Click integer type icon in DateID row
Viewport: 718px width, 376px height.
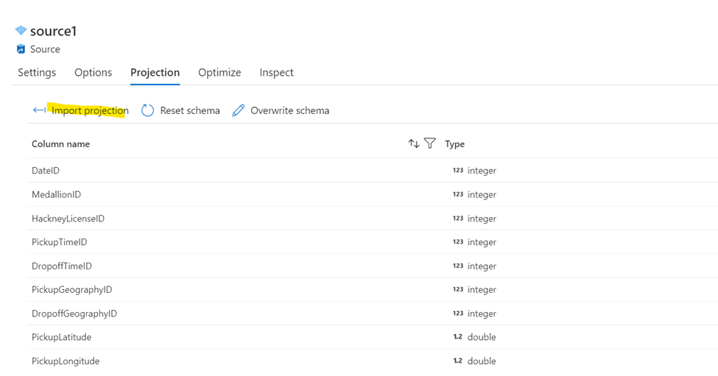tap(458, 170)
